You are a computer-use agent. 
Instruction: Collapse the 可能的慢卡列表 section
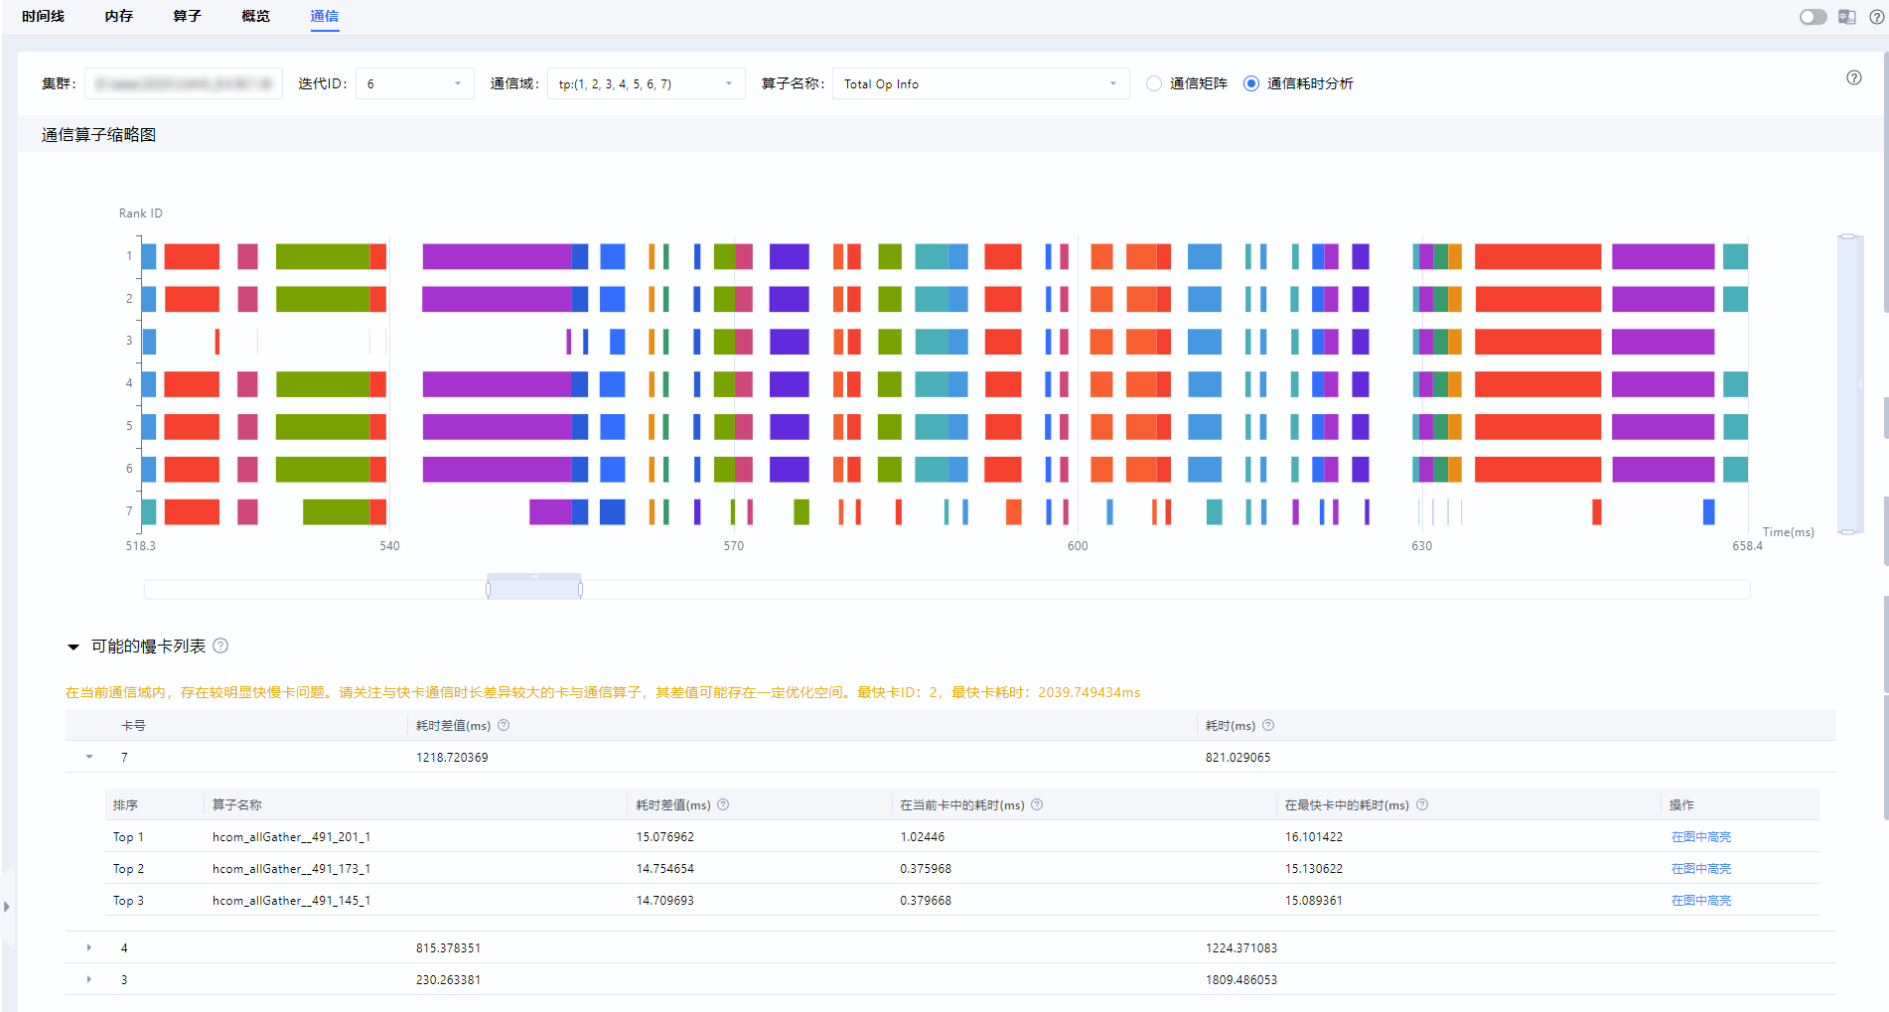tap(73, 647)
